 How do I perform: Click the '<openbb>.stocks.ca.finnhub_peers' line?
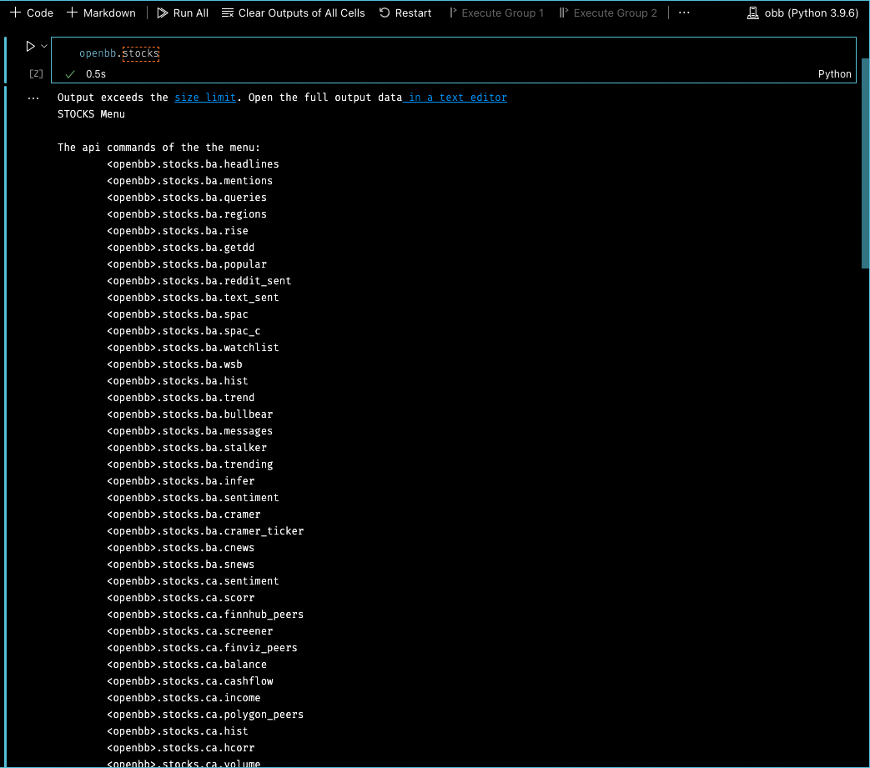tap(205, 615)
